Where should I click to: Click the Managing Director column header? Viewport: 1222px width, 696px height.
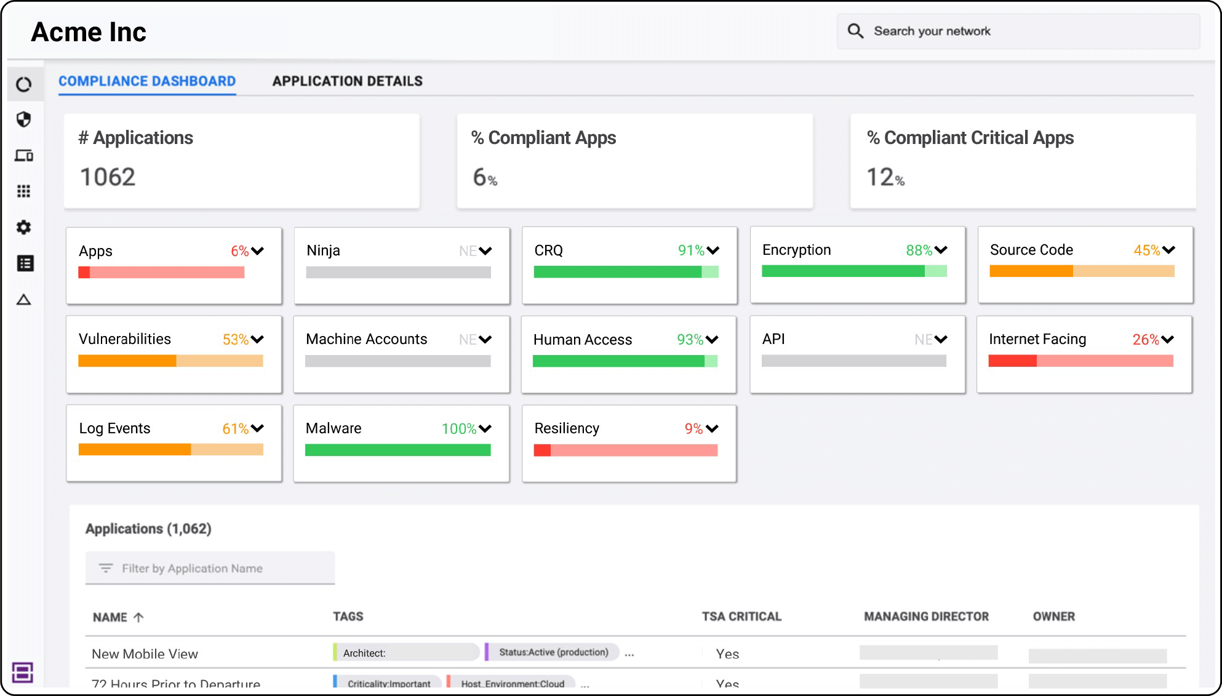coord(927,617)
